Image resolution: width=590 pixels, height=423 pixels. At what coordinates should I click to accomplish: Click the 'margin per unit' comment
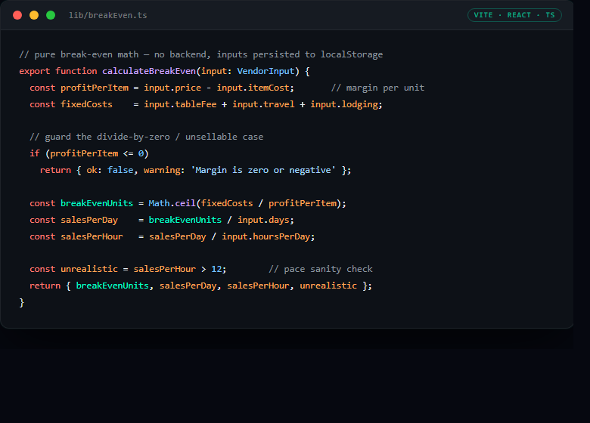click(x=377, y=88)
